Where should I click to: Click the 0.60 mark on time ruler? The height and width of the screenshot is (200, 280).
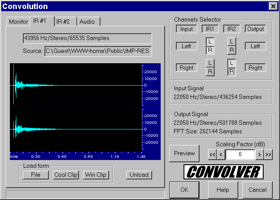click(x=62, y=157)
